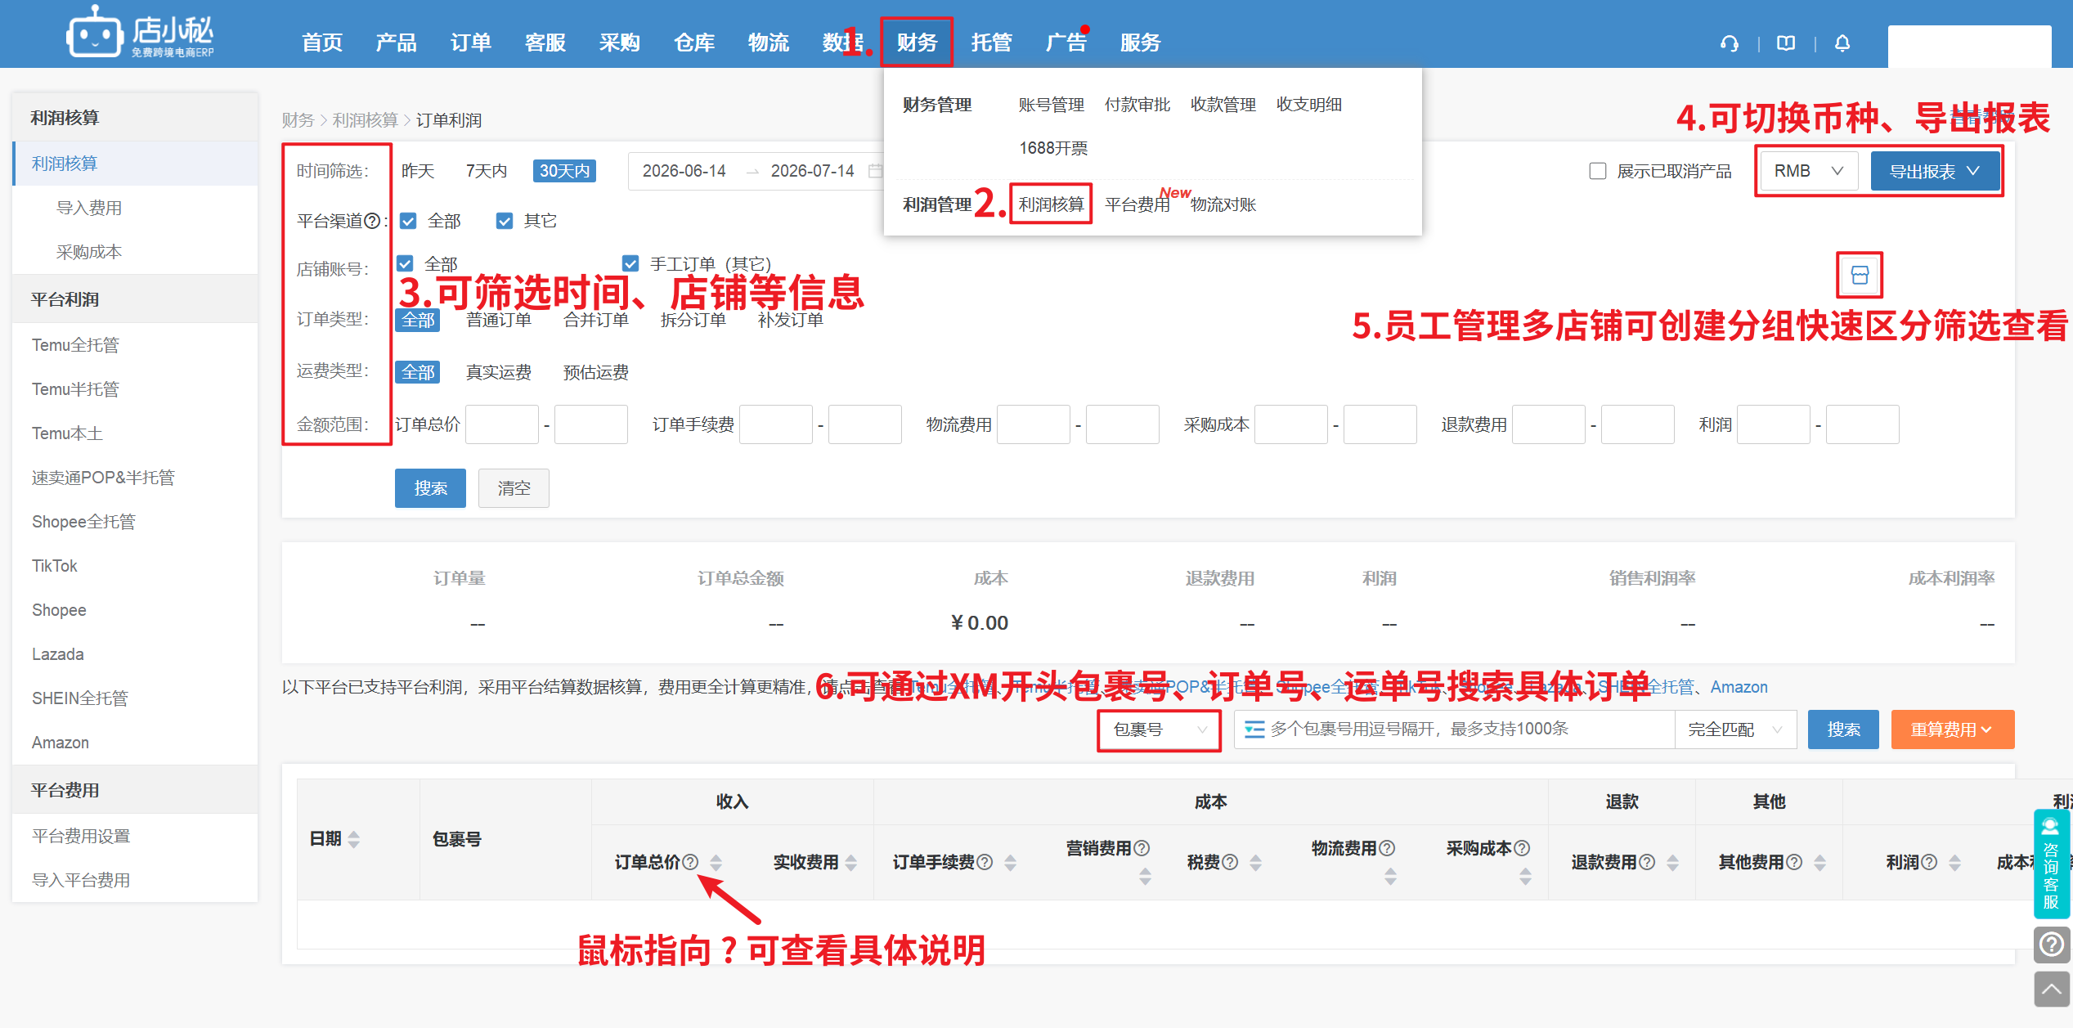Click 利润核算 breadcrumb link
The height and width of the screenshot is (1028, 2073).
(x=365, y=120)
